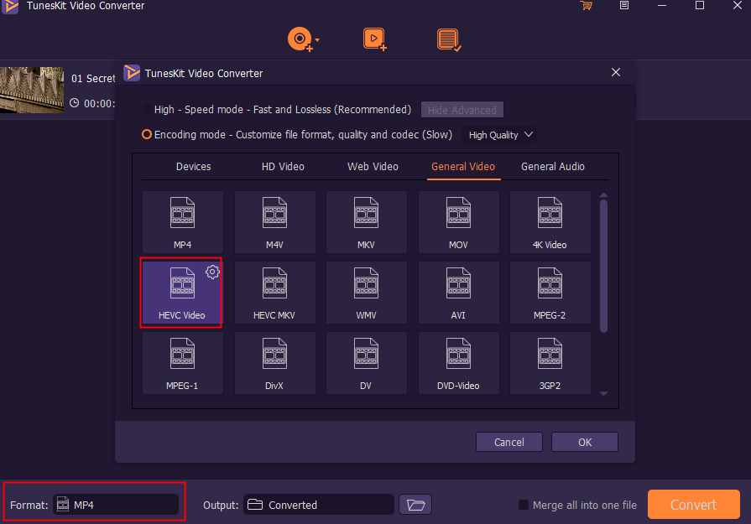
Task: Click the orange Convert button
Action: click(x=693, y=505)
